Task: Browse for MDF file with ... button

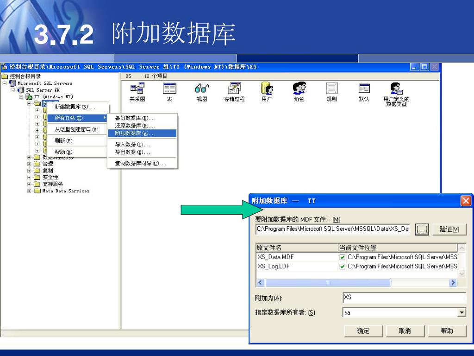Action: pos(422,229)
